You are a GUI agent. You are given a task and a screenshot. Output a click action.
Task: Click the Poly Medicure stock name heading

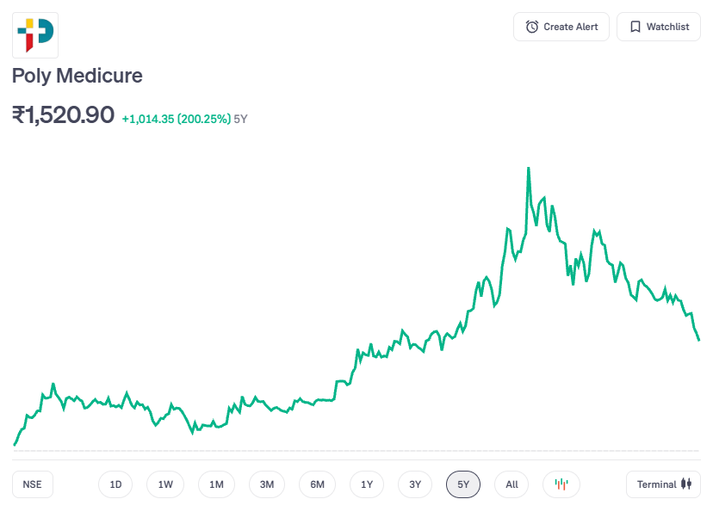coord(77,76)
